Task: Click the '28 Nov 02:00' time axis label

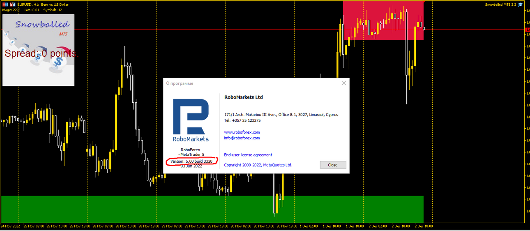Action: [x=103, y=226]
